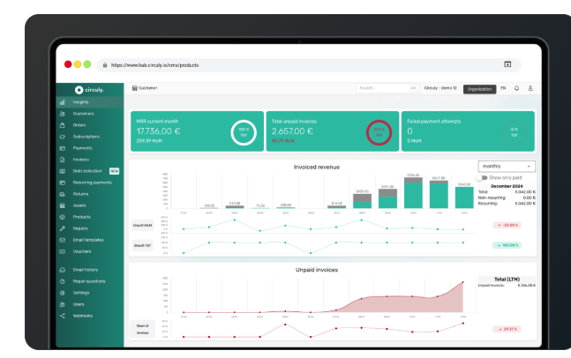Open the Repairs wrench icon

pyautogui.click(x=62, y=227)
